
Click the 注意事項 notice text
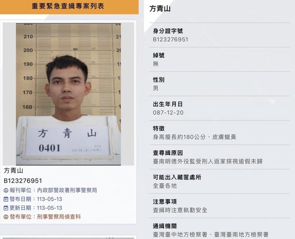click(180, 210)
